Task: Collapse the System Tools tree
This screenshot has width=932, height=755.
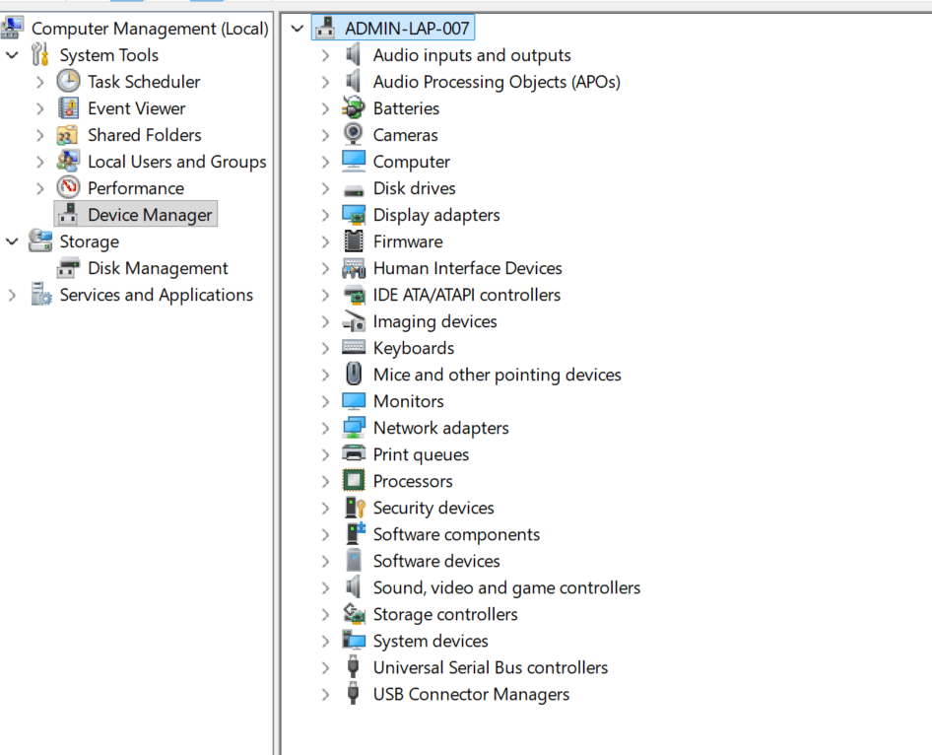Action: pos(12,55)
